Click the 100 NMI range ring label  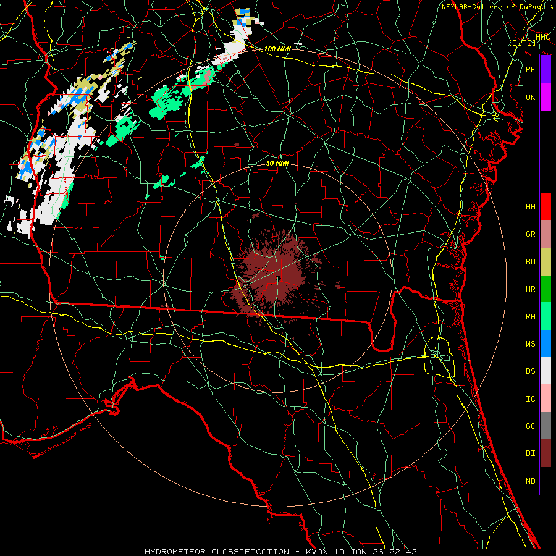tap(277, 49)
